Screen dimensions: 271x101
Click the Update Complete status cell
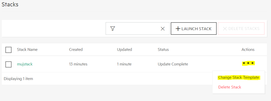coord(173,64)
